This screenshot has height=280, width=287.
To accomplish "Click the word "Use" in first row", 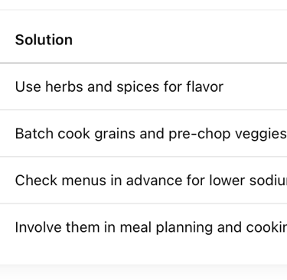I will 28,86.
